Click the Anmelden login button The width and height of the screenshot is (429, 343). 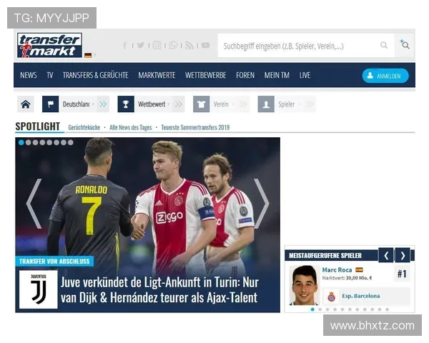(x=385, y=76)
